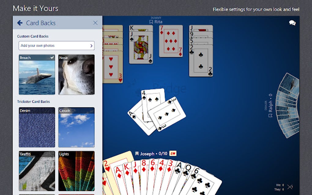Viewport: 312px width, 195px height.
Task: Close the Card Backs panel
Action: pos(95,23)
